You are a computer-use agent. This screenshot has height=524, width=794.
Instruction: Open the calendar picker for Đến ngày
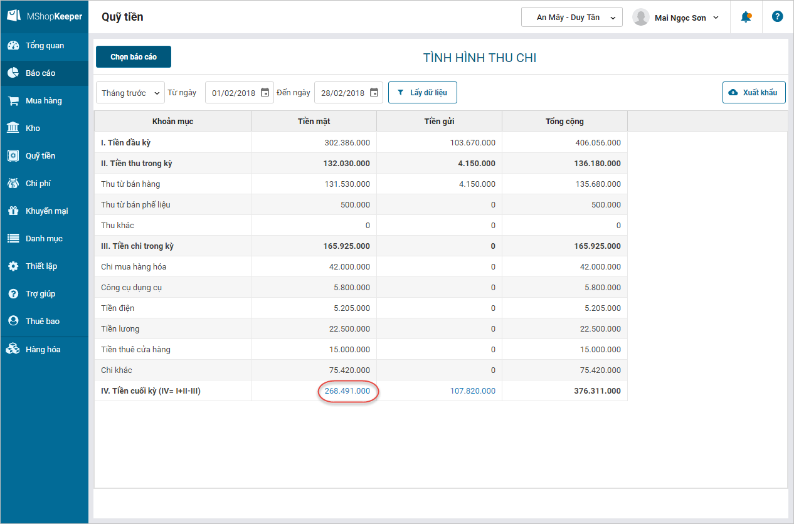374,93
